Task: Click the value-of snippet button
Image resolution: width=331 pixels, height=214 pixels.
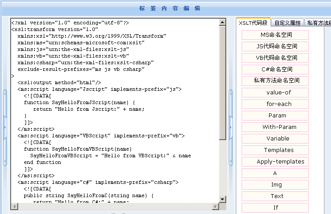Action: (x=275, y=93)
